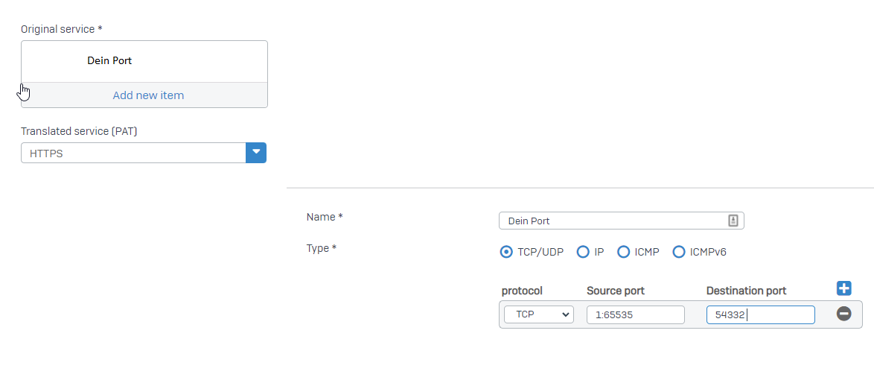This screenshot has height=386, width=874.
Task: Click the autofill icon inside the Name field
Action: click(x=733, y=221)
